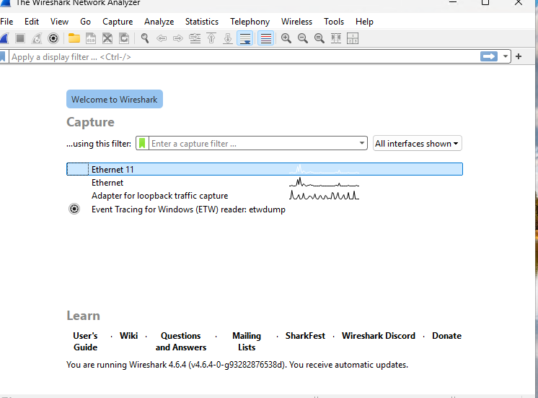Open the File menu
538x398 pixels.
point(6,22)
